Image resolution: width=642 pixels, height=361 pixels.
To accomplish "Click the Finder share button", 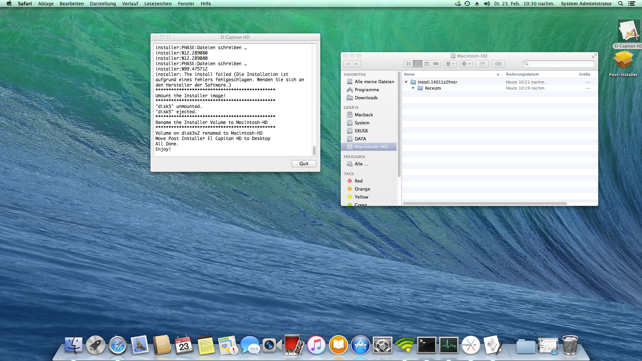I will click(x=482, y=64).
